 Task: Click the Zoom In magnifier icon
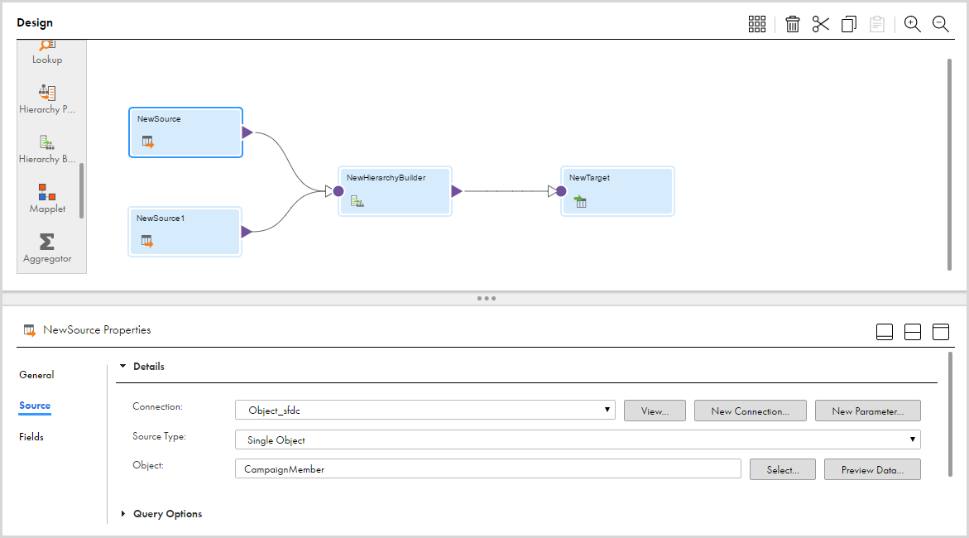coord(912,24)
